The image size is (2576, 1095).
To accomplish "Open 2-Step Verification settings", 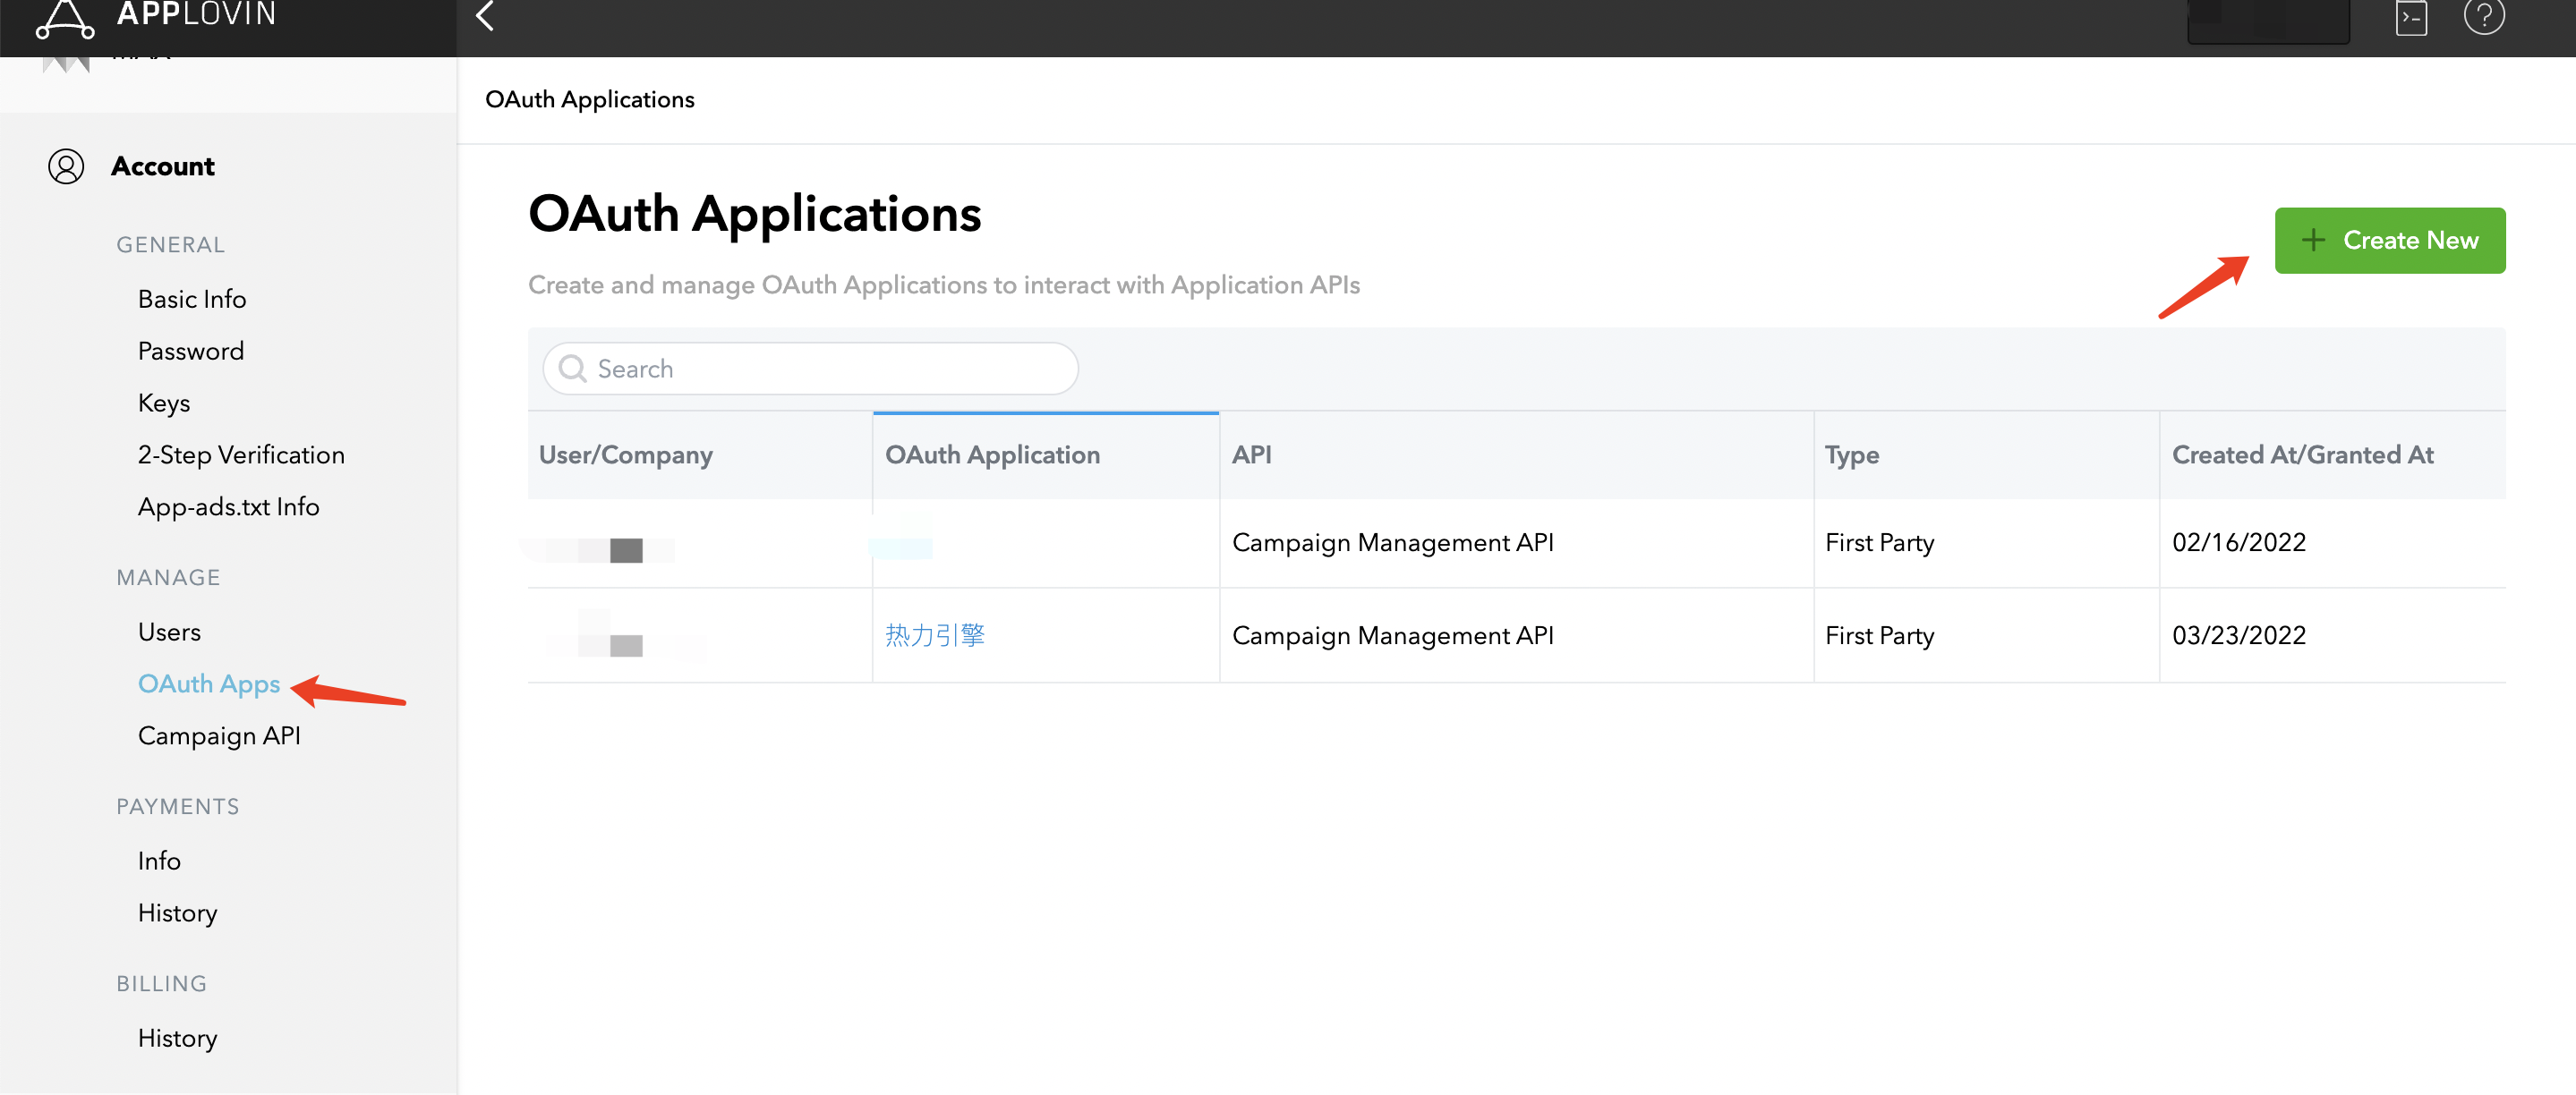I will pos(241,454).
